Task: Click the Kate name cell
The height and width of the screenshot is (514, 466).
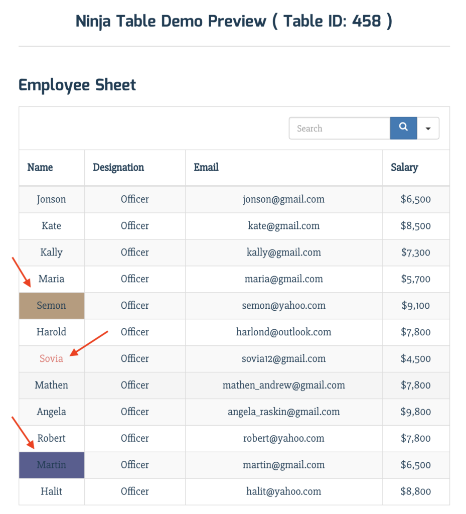Action: [x=52, y=226]
